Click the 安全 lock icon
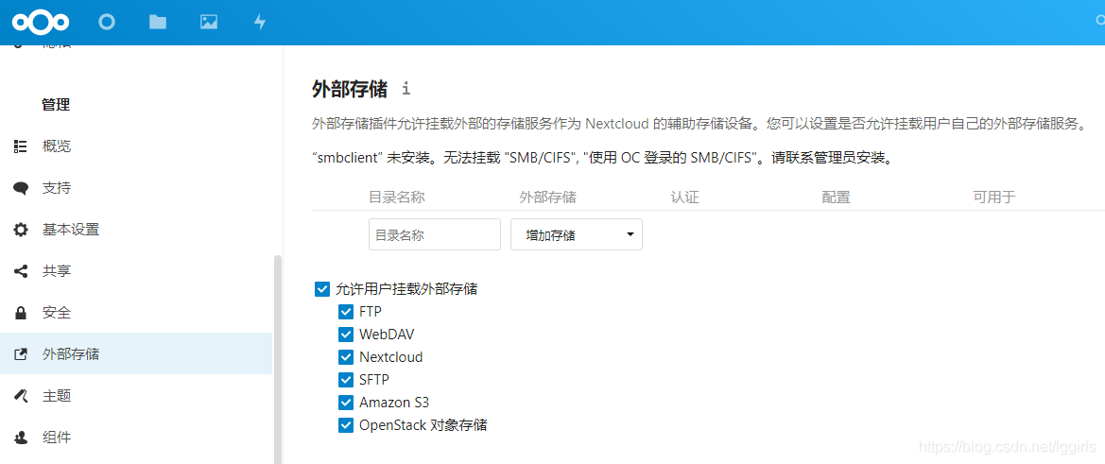Image resolution: width=1105 pixels, height=464 pixels. [x=21, y=313]
